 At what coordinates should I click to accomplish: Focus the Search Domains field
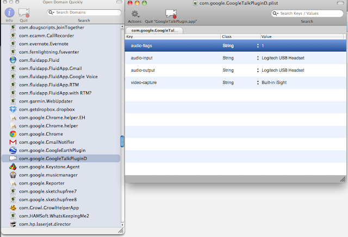84,12
